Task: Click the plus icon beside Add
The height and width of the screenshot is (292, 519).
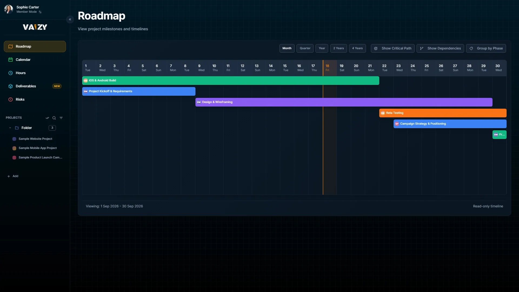Action: (9, 176)
